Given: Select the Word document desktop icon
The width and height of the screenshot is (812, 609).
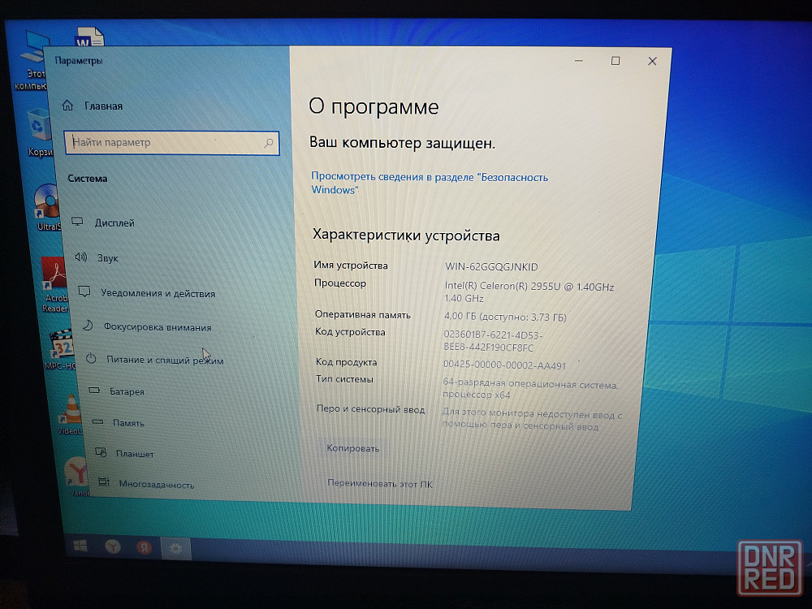Looking at the screenshot, I should pos(89,37).
